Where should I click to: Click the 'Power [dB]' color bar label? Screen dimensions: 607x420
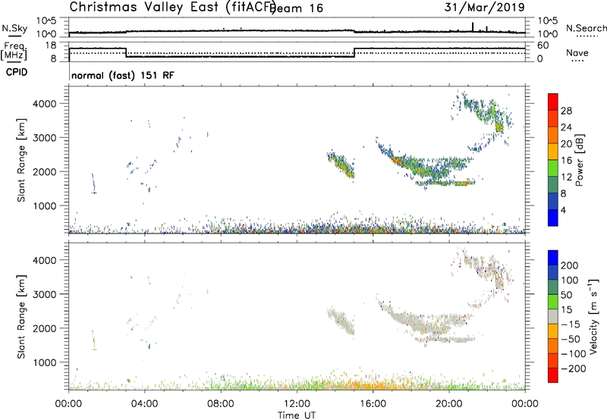(579, 160)
